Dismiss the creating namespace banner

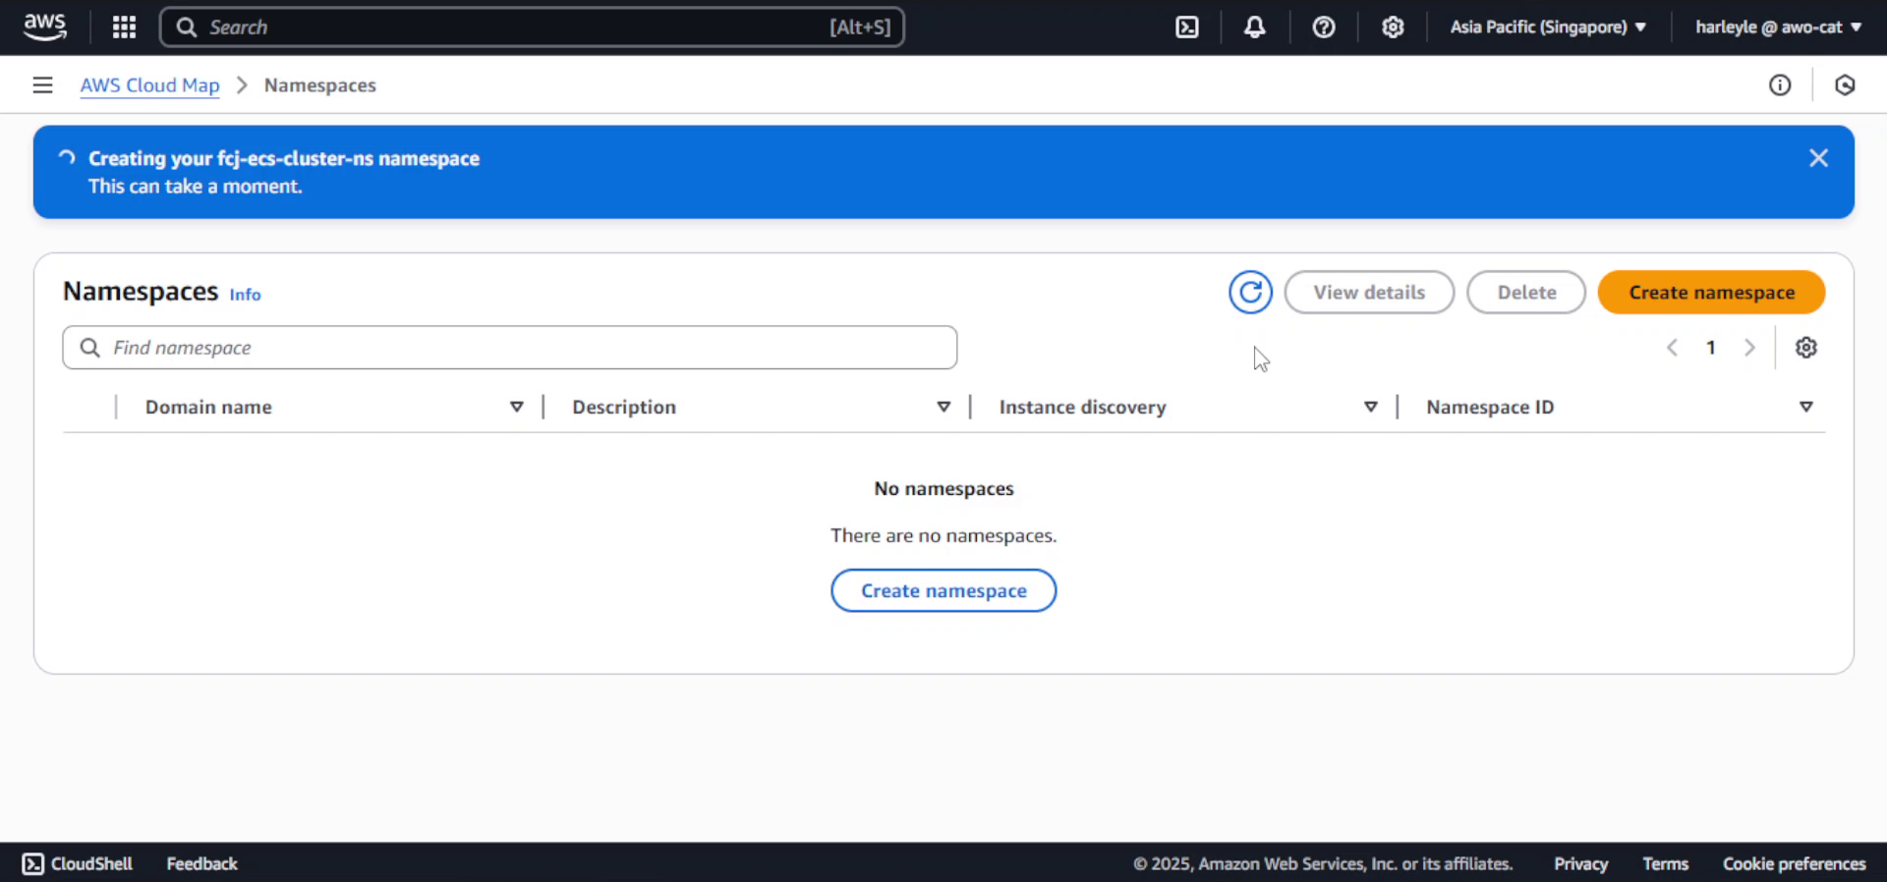click(1818, 158)
